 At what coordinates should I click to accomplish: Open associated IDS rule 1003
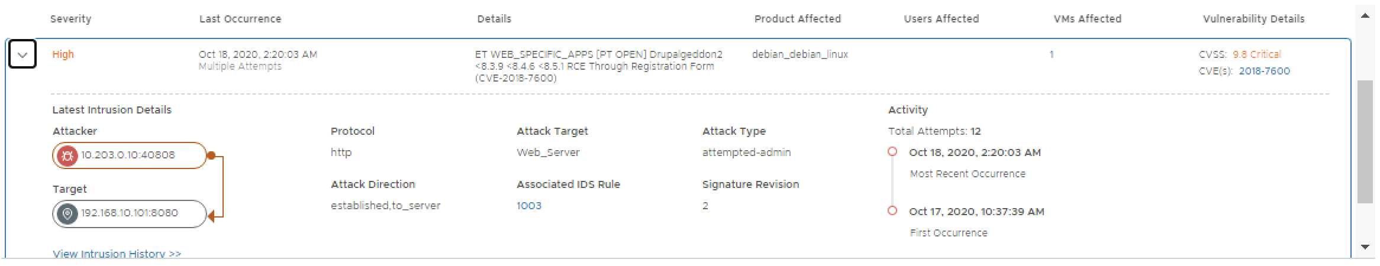(x=528, y=206)
